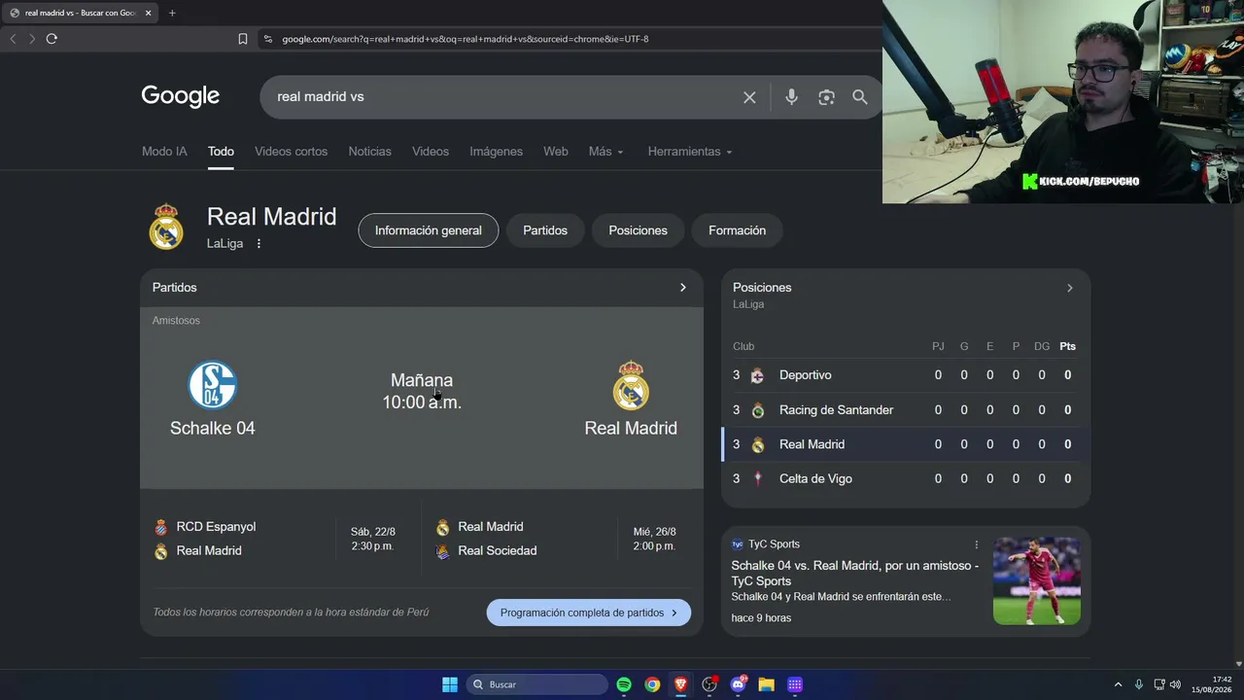The height and width of the screenshot is (700, 1244).
Task: Select the Celta de Vigo standings row
Action: coord(906,478)
